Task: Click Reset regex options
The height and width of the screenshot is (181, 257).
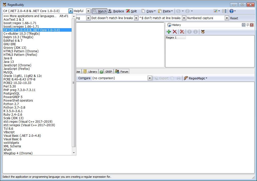Action: (x=234, y=18)
